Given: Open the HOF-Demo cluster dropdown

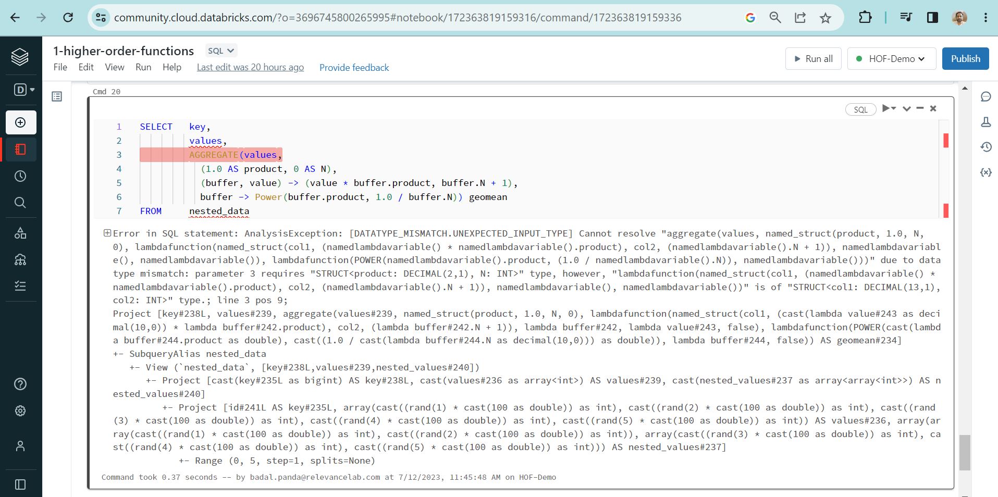Looking at the screenshot, I should pos(891,59).
